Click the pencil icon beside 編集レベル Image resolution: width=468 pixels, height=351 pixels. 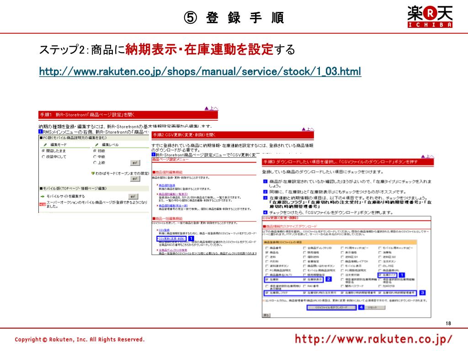pos(96,145)
